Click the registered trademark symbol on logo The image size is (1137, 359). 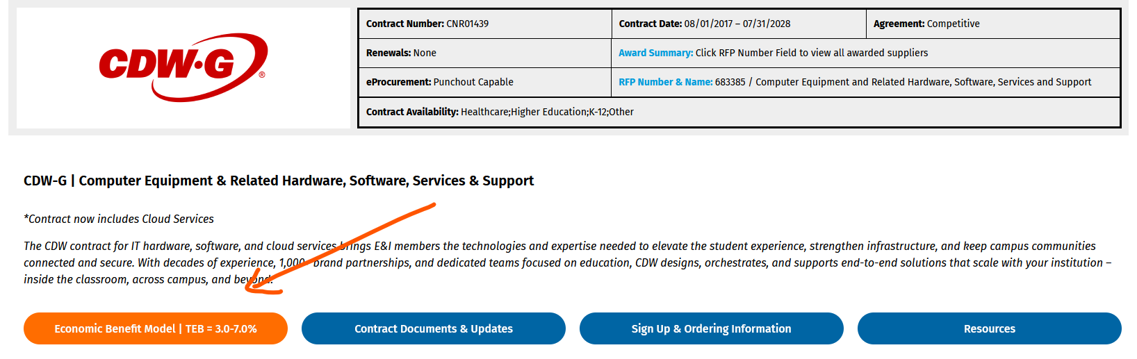(262, 74)
